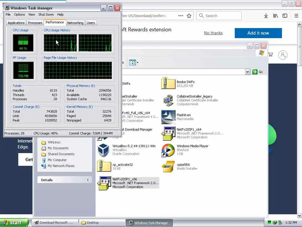302x227 pixels.
Task: Open the Firefox library icon
Action: (275, 16)
